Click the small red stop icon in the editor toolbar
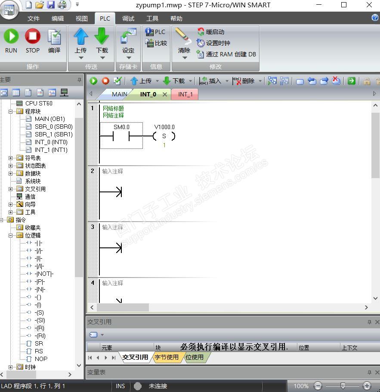This screenshot has height=392, width=380. (105, 81)
